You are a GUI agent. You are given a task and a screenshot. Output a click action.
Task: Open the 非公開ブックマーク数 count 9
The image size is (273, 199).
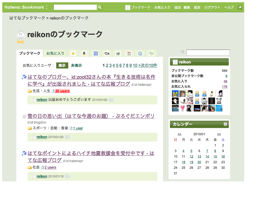click(226, 76)
